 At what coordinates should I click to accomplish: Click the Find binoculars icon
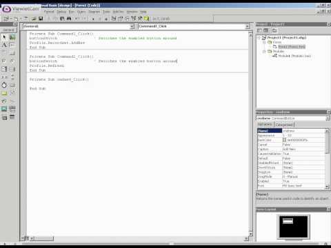coord(69,19)
